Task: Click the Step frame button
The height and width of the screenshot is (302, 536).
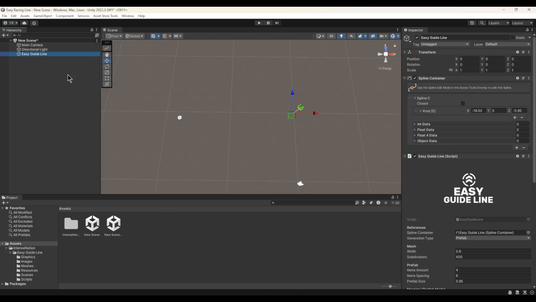Action: [x=277, y=23]
